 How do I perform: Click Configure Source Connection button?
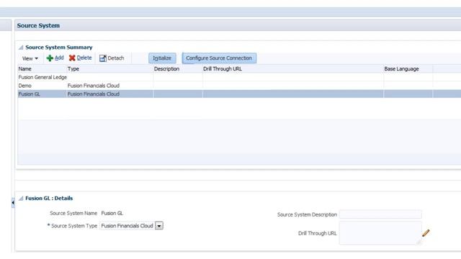point(219,58)
